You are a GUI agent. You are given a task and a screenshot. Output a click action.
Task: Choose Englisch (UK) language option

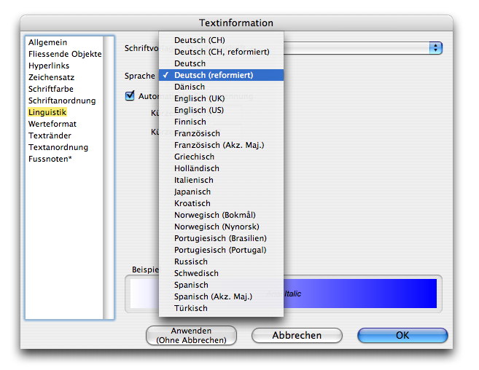[x=199, y=98]
